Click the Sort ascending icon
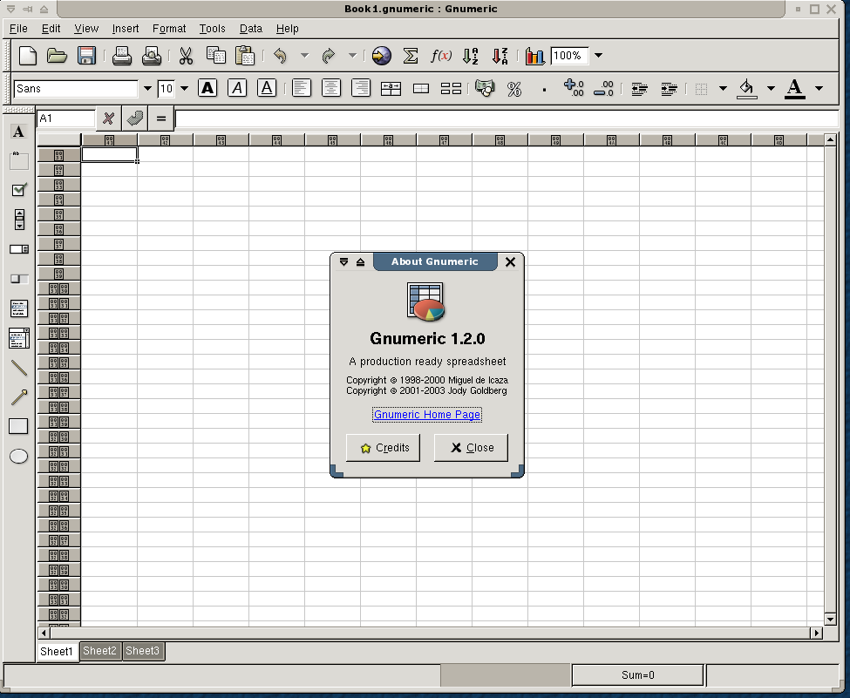 [x=471, y=57]
